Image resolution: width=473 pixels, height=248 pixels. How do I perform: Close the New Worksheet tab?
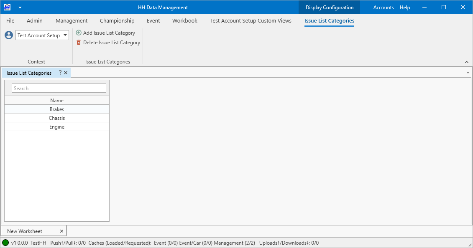tap(61, 231)
